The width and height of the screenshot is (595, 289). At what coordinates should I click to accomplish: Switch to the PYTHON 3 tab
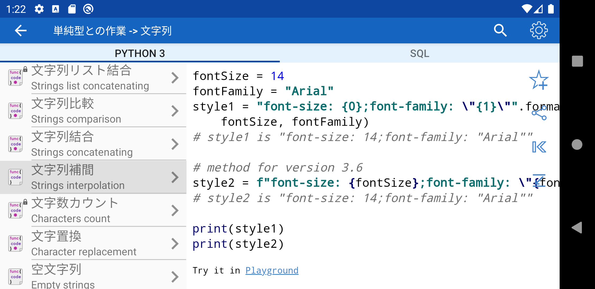[140, 53]
